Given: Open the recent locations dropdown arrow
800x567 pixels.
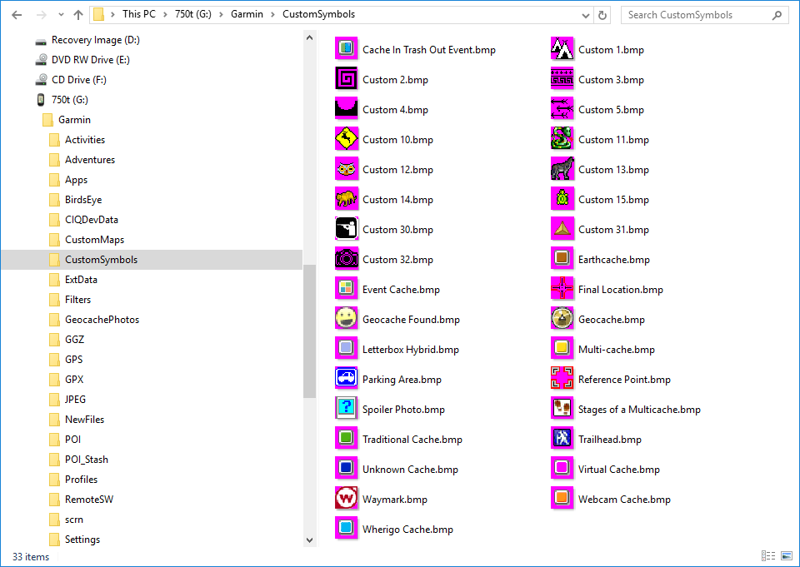Looking at the screenshot, I should [60, 15].
